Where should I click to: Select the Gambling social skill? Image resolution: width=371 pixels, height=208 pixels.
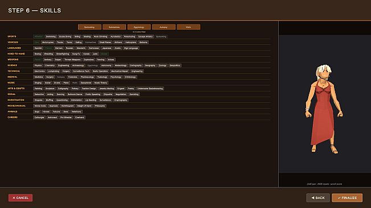click(x=134, y=94)
